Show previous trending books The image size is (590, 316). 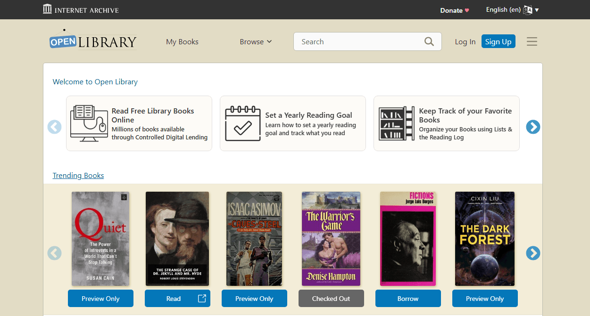55,253
